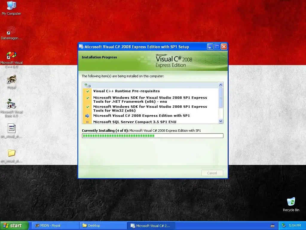The width and height of the screenshot is (306, 230).
Task: Click the install list scroll down arrow
Action: click(x=221, y=121)
